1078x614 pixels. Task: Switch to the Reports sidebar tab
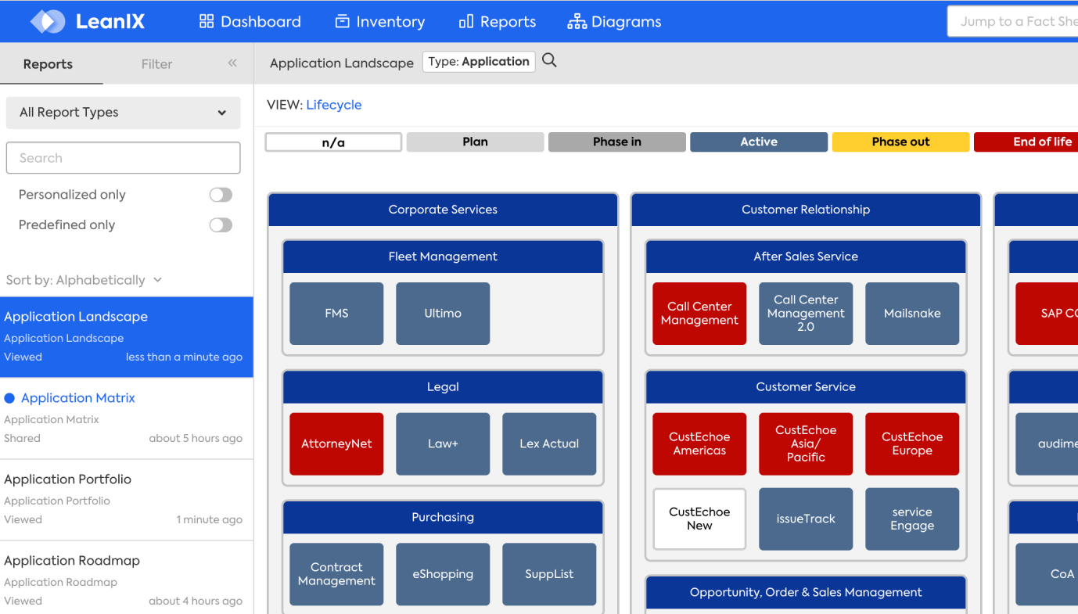click(x=48, y=64)
